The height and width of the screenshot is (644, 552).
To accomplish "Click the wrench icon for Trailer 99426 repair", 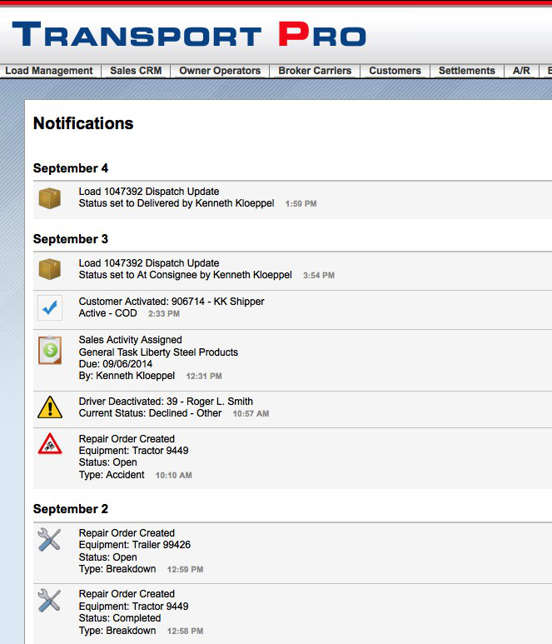I will tap(49, 539).
